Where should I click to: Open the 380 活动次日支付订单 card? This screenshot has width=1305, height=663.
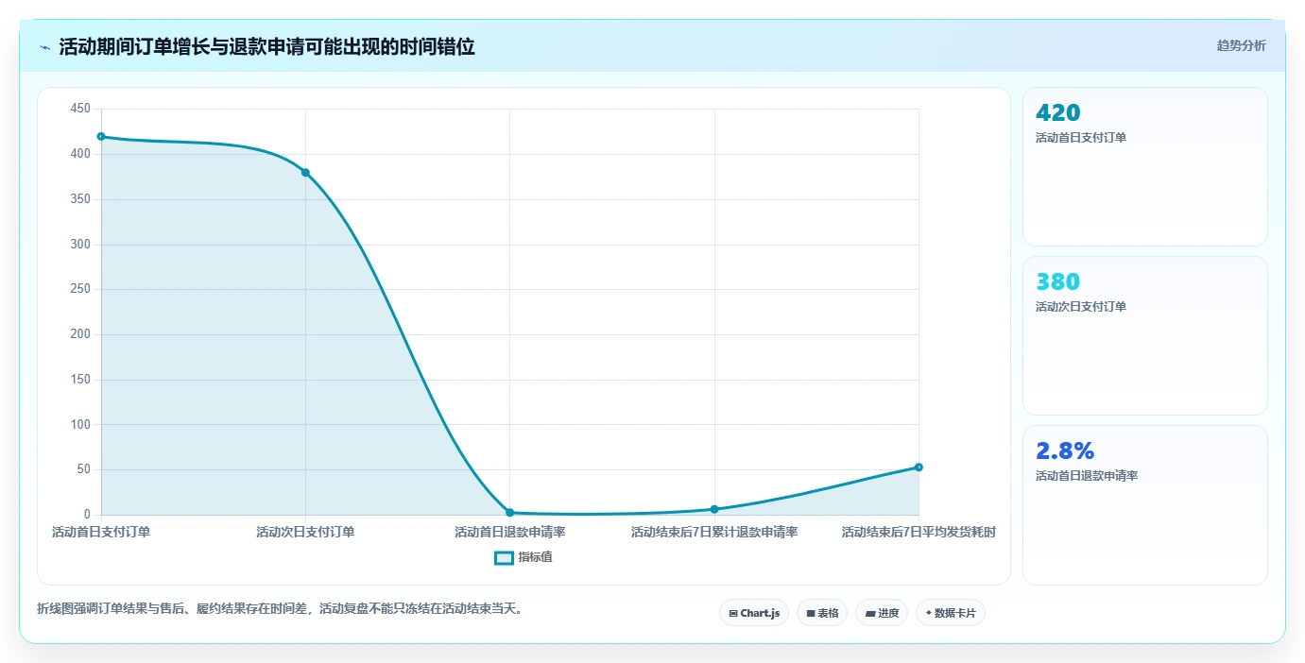tap(1144, 335)
